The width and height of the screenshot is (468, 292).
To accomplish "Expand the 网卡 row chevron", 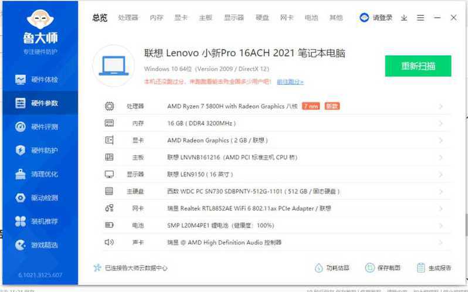I will (441, 209).
